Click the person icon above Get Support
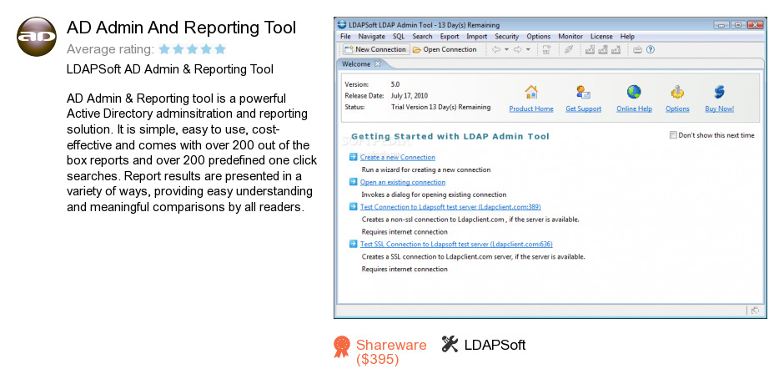Viewport: 784px width, 389px height. 583,92
